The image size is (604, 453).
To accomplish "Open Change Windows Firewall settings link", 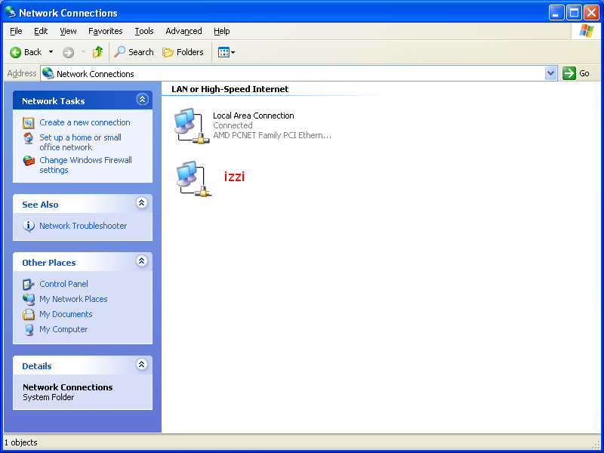I will coord(85,165).
